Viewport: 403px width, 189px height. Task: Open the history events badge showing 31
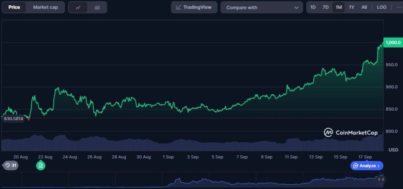(11, 165)
